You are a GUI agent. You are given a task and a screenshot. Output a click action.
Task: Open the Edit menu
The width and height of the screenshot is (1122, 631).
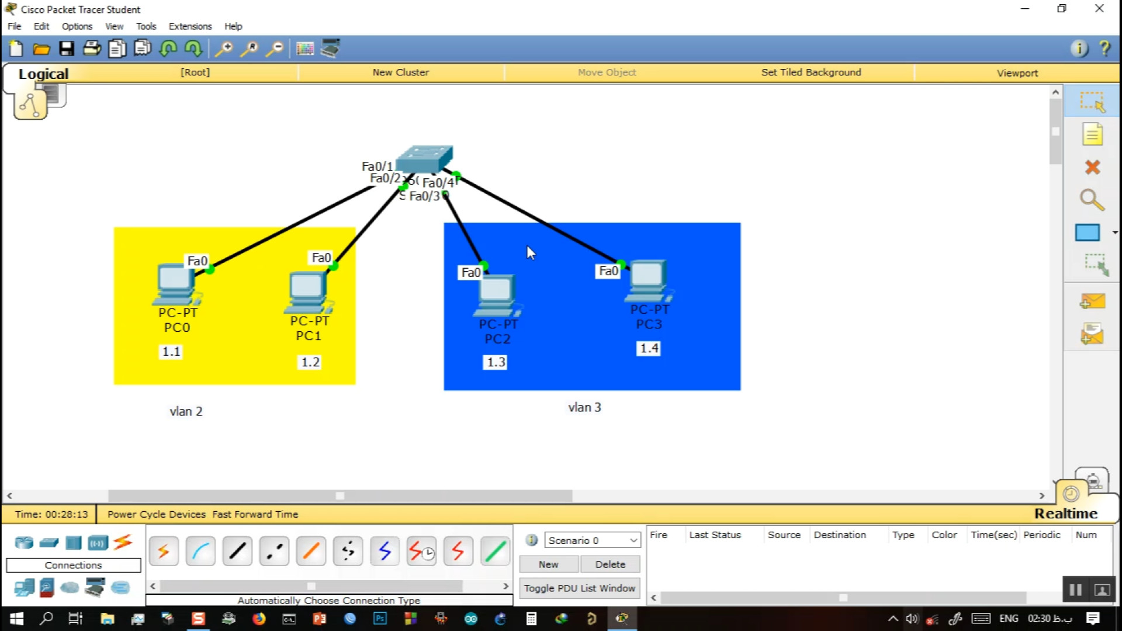point(41,26)
